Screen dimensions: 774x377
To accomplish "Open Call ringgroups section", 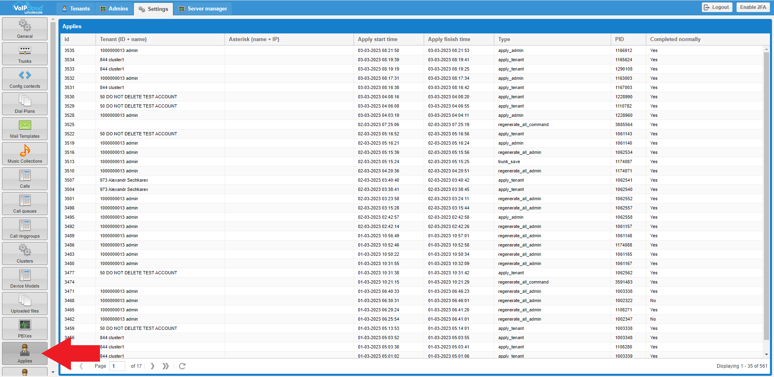I will pyautogui.click(x=25, y=228).
